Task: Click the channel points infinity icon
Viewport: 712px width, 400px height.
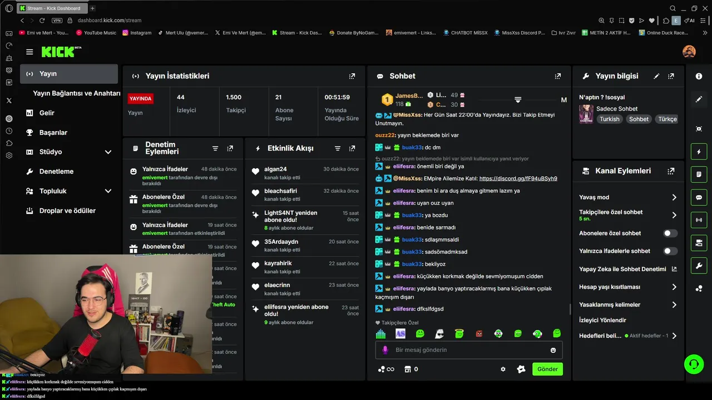Action: [385, 369]
